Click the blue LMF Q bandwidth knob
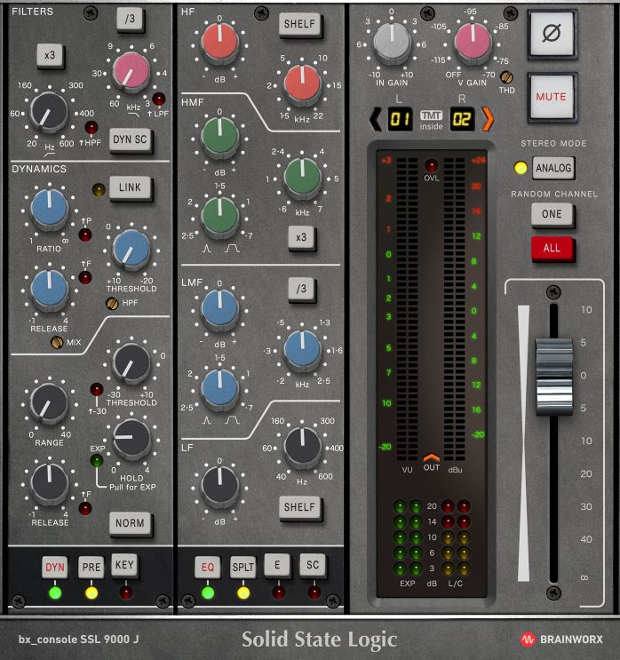620x660 pixels. pyautogui.click(x=219, y=387)
